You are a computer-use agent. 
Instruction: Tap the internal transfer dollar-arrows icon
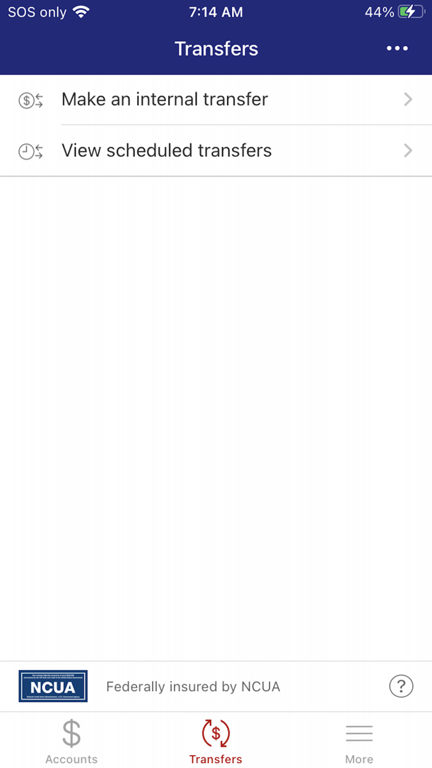click(31, 100)
